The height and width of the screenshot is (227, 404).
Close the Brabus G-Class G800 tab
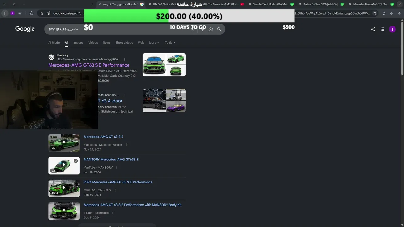[x=300, y=4]
